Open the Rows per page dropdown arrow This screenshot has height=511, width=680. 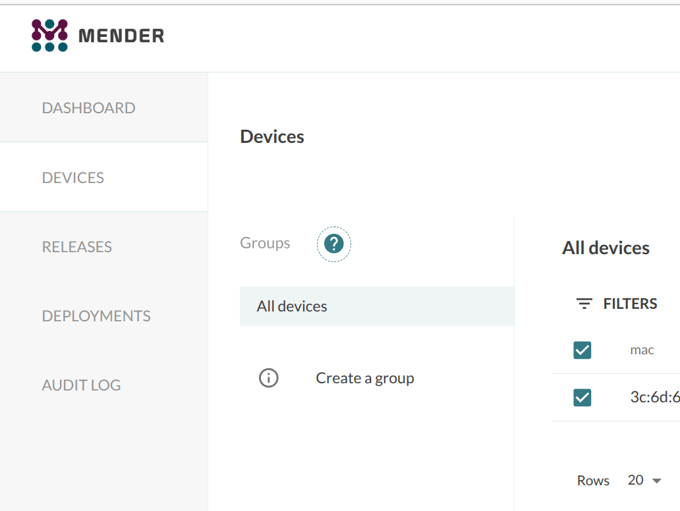656,481
